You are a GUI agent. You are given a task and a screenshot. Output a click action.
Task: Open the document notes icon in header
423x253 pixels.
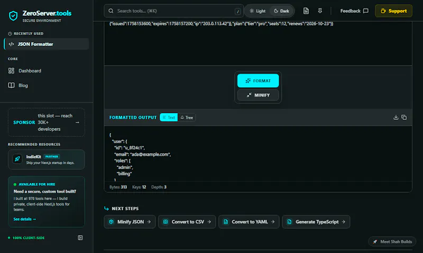pos(306,11)
